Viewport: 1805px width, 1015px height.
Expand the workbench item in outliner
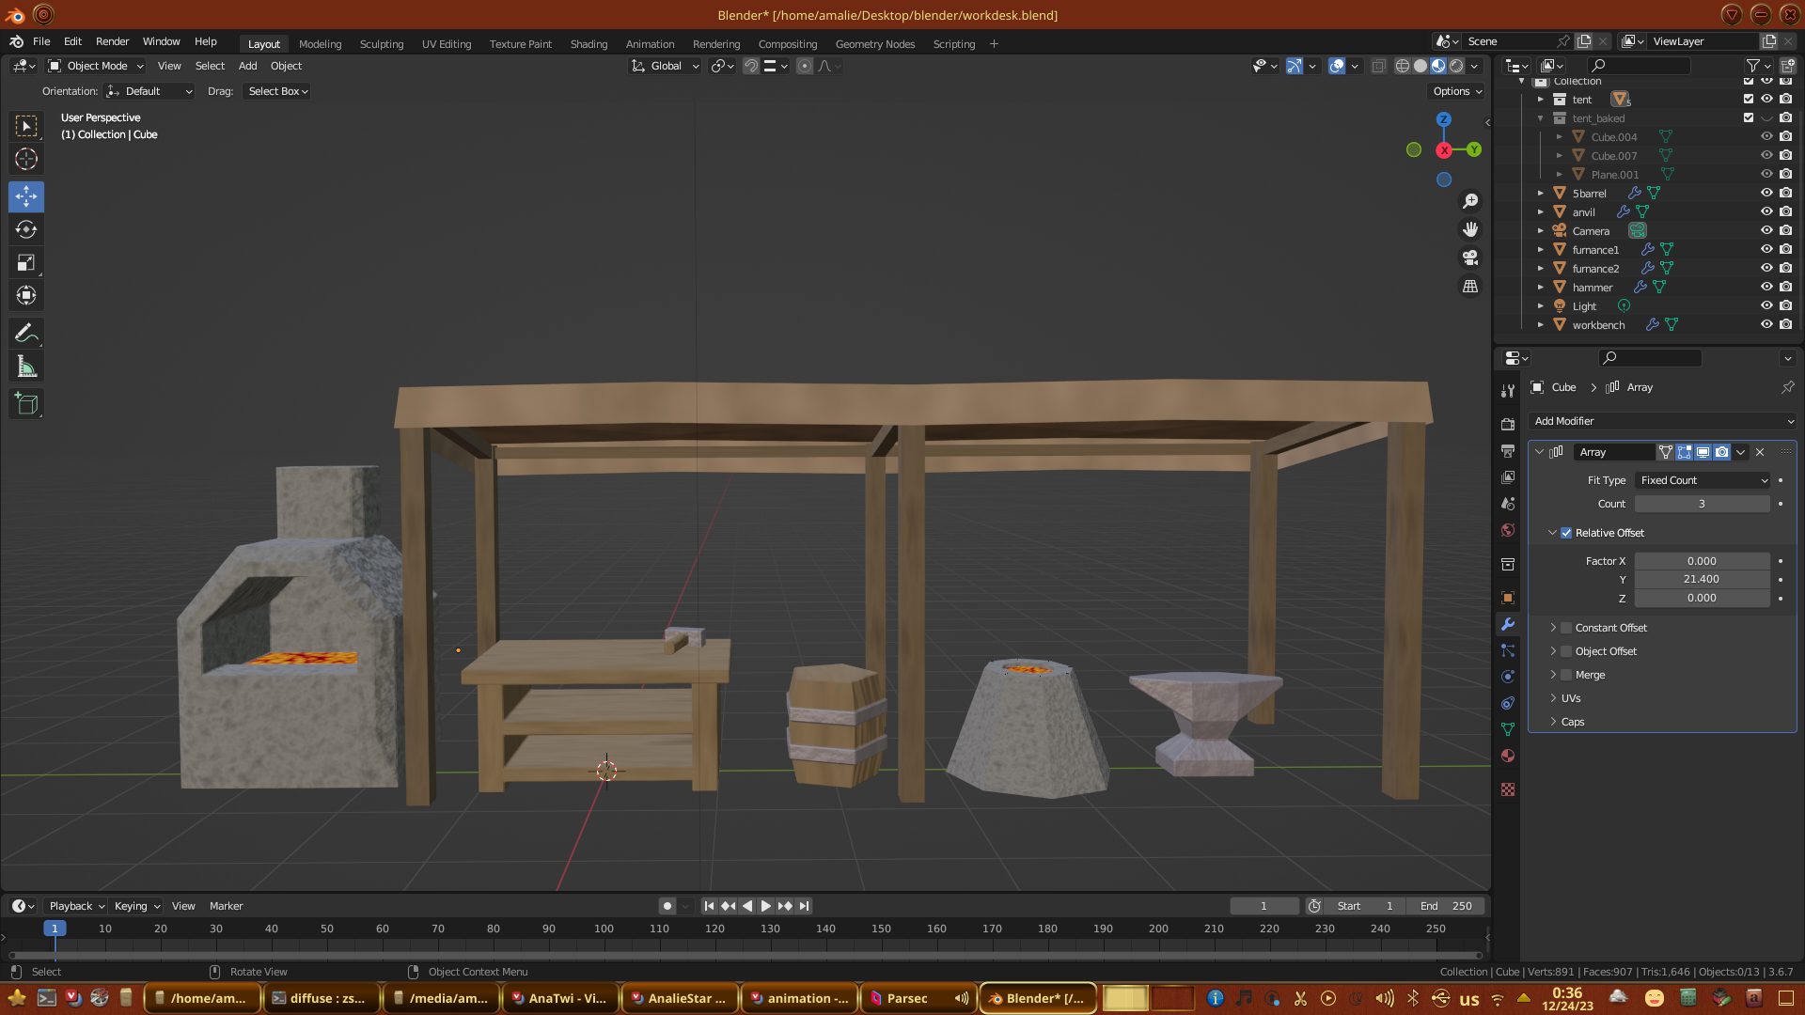tap(1540, 325)
